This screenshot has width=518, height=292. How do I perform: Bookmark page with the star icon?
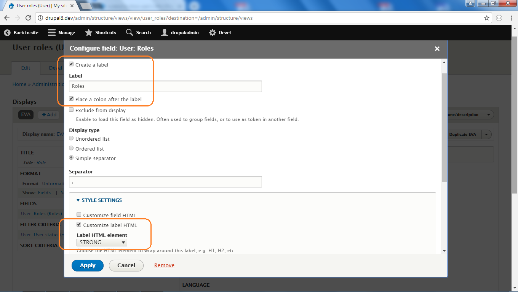(x=487, y=18)
